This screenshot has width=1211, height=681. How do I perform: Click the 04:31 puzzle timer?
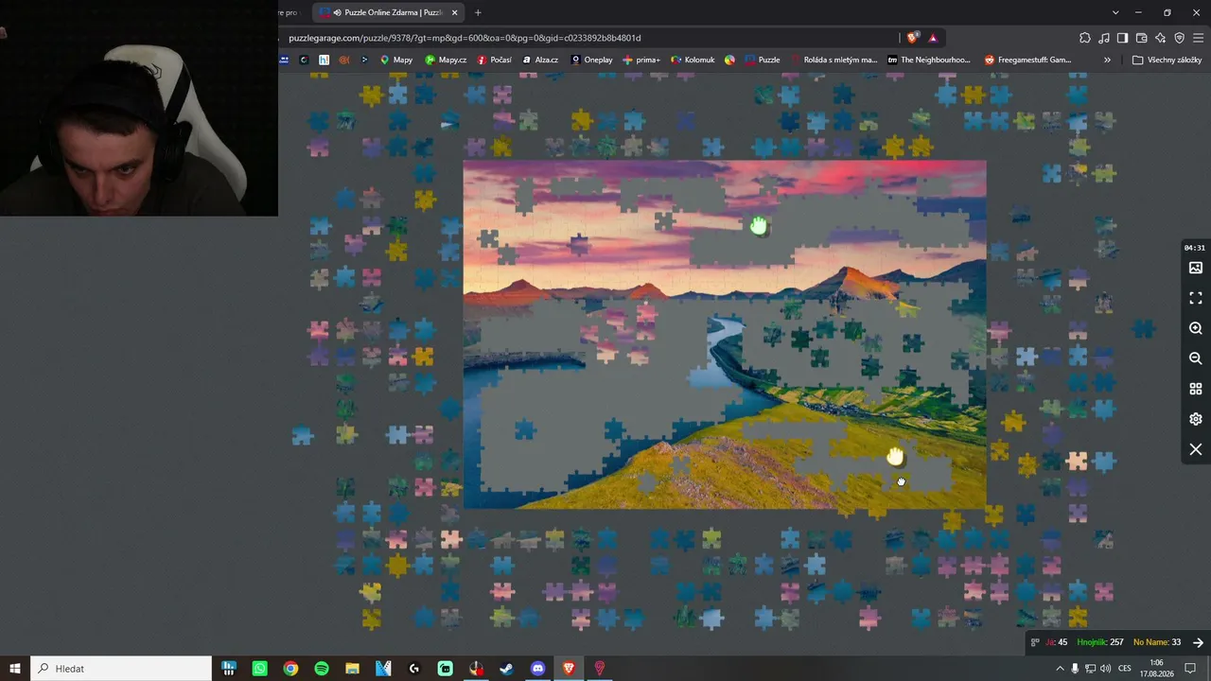1195,248
